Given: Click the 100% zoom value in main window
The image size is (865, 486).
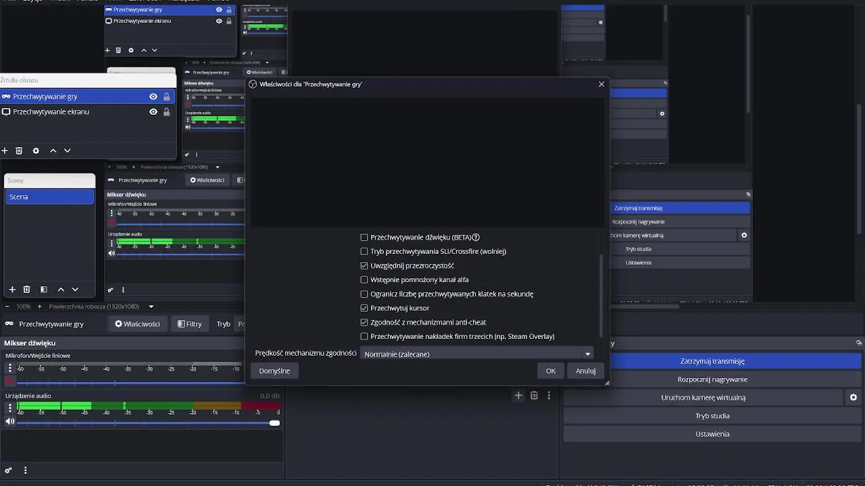Looking at the screenshot, I should pos(23,306).
